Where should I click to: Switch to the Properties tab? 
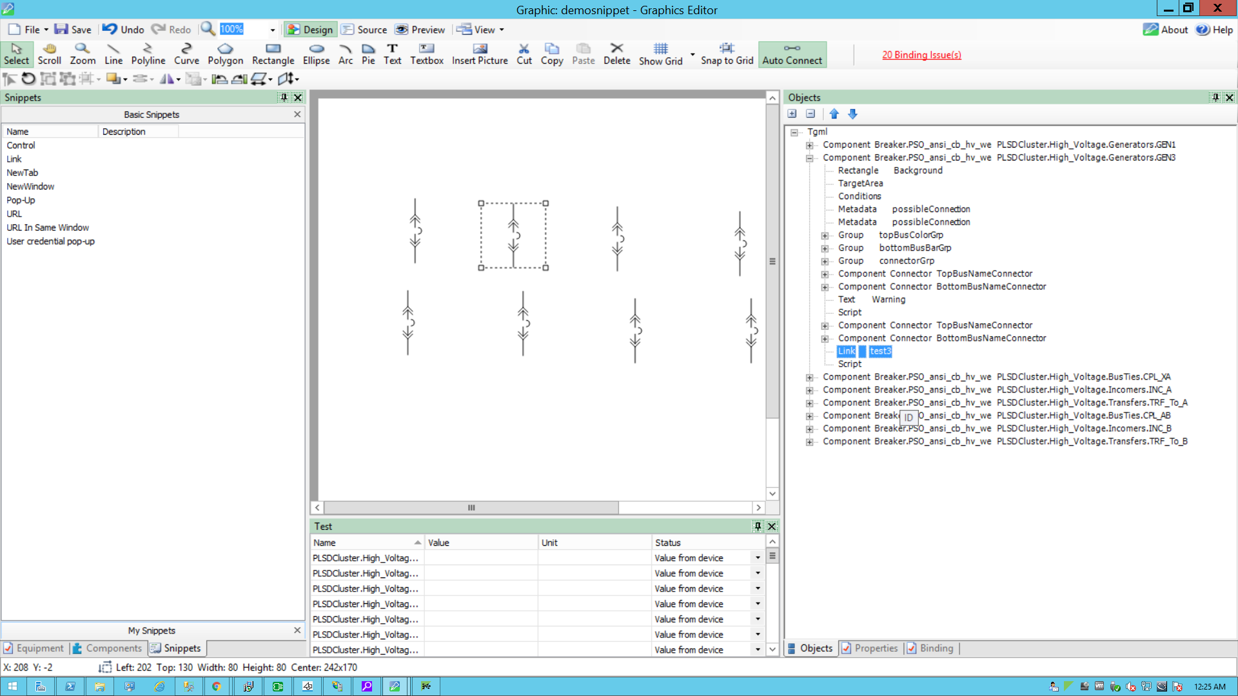coord(869,648)
